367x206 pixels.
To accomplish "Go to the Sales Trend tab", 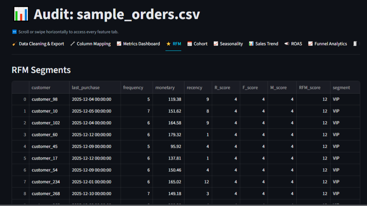I will (x=264, y=44).
